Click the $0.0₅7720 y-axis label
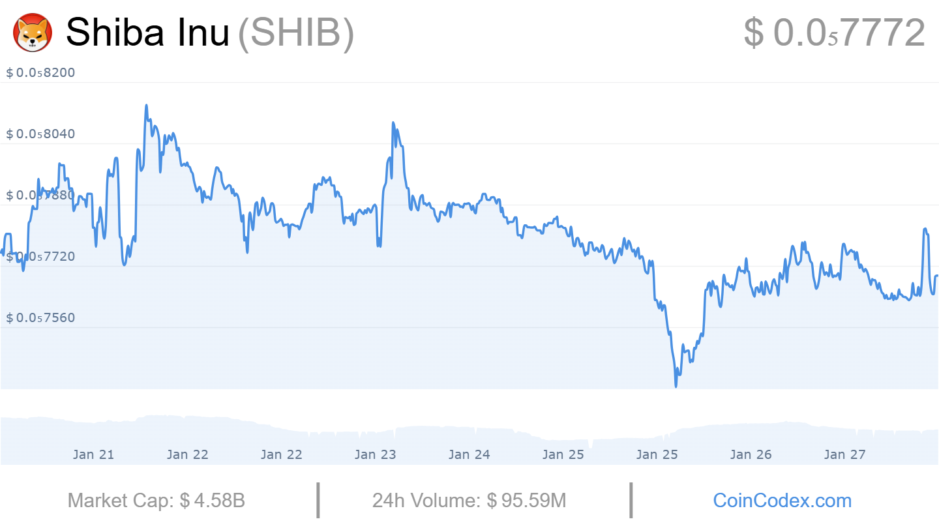 (40, 256)
